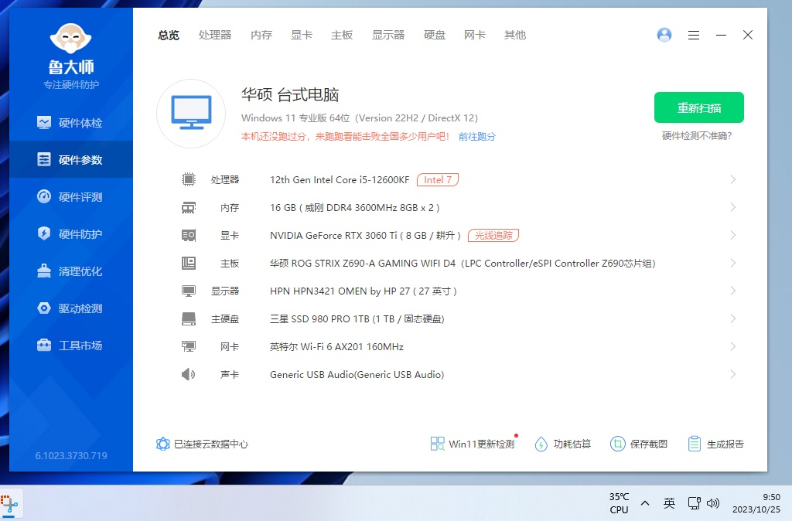
Task: Click the 硬件检测不准确? link
Action: coord(697,136)
